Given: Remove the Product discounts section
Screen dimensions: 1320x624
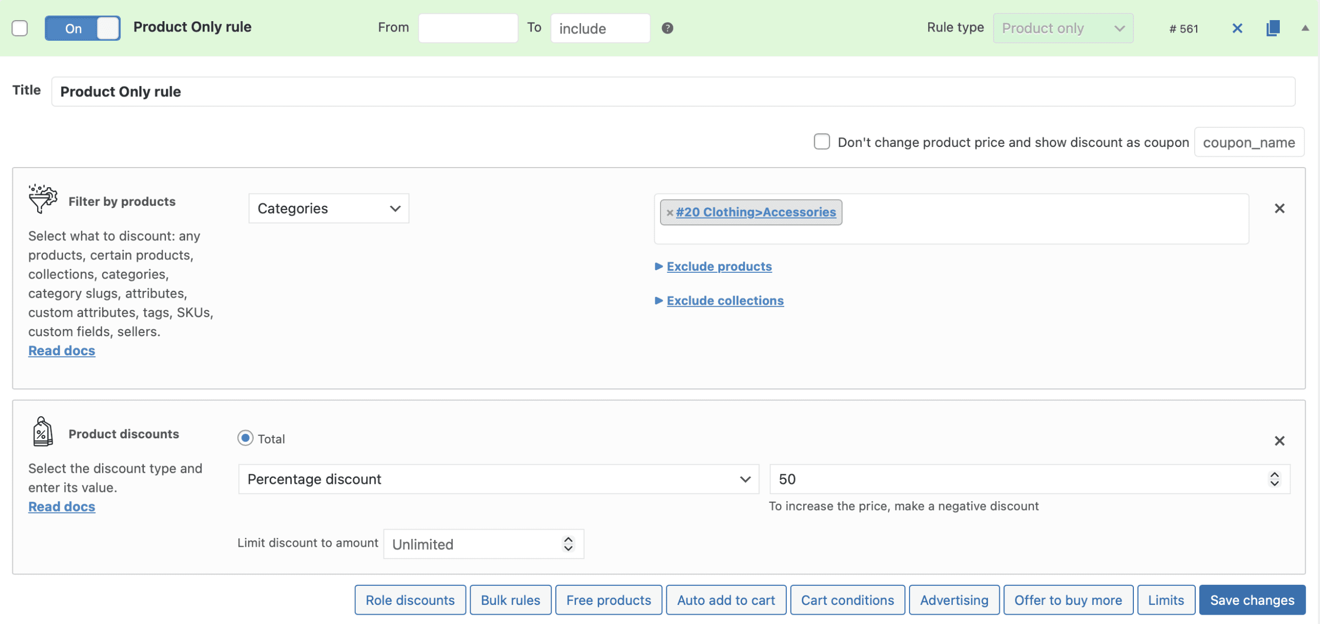Looking at the screenshot, I should pos(1280,441).
